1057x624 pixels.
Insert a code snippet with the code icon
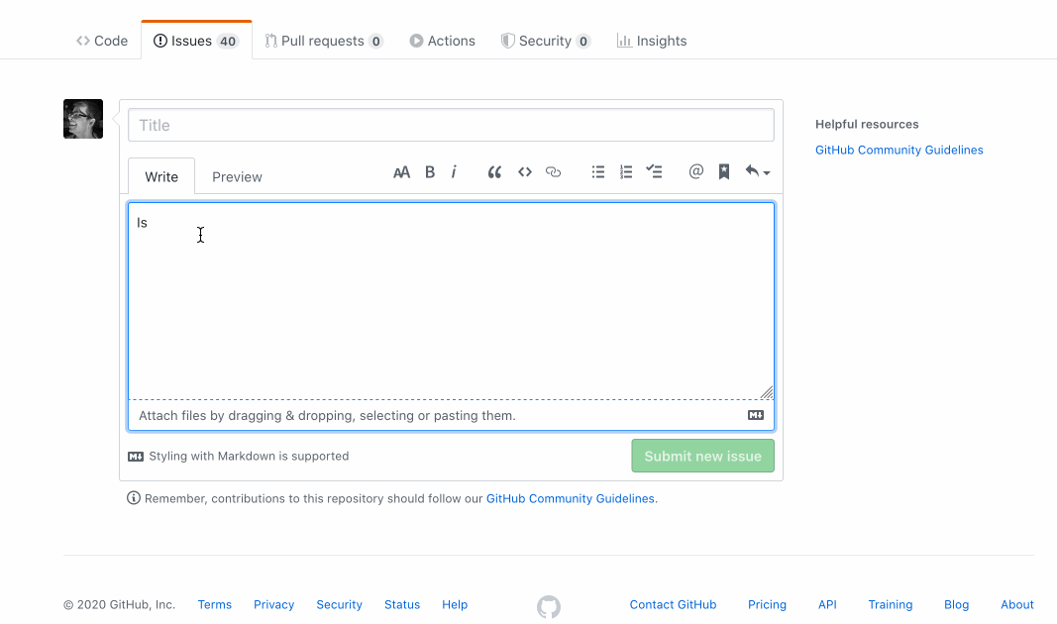coord(524,171)
